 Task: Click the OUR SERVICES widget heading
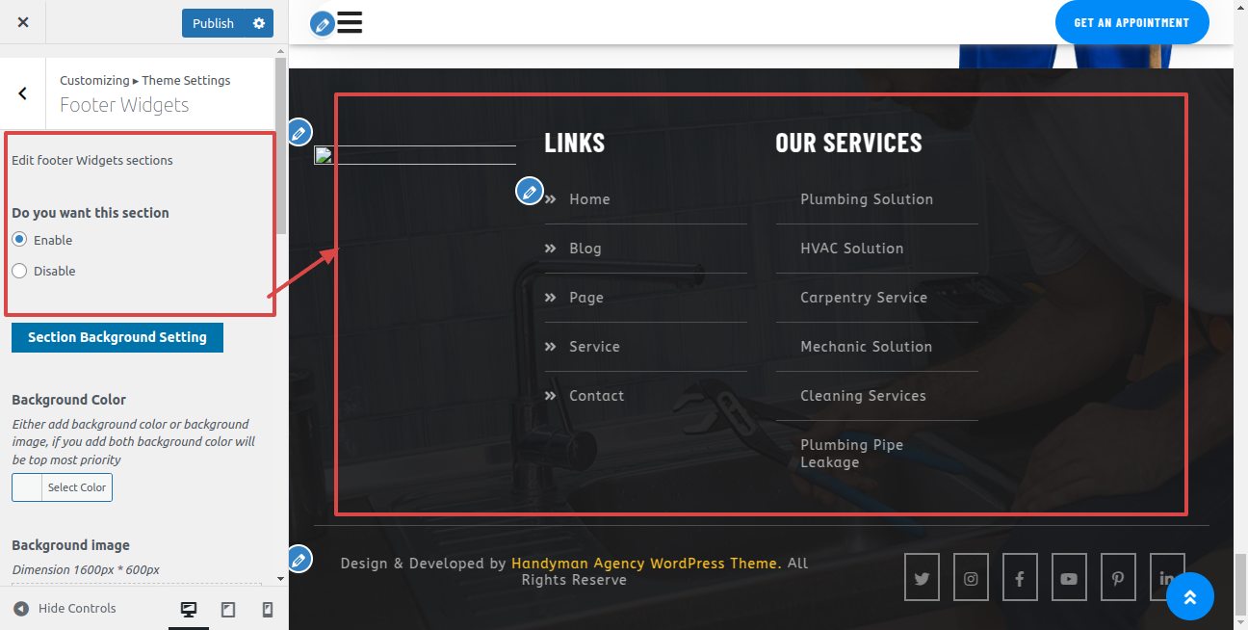click(x=848, y=143)
